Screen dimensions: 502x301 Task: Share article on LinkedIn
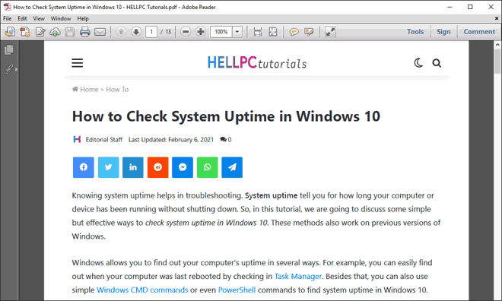[133, 167]
